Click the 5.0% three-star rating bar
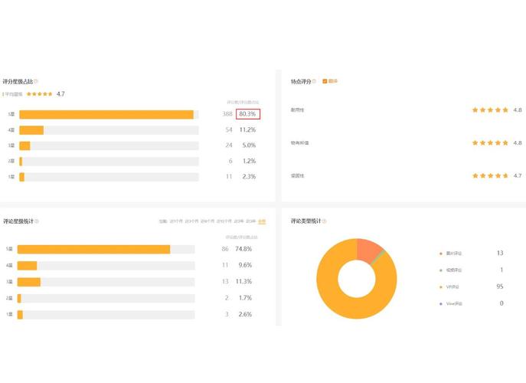 (109, 146)
